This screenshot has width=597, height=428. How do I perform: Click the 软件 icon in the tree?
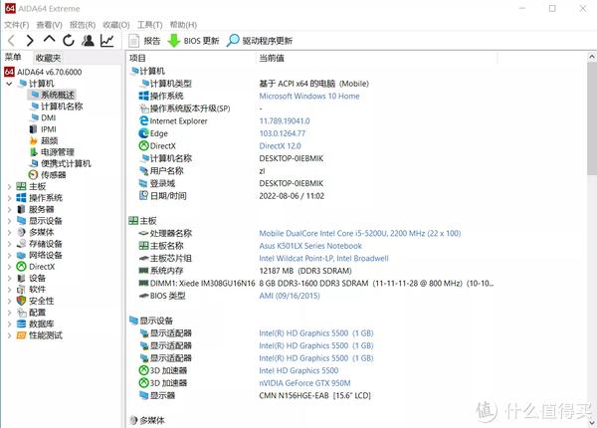coord(21,290)
